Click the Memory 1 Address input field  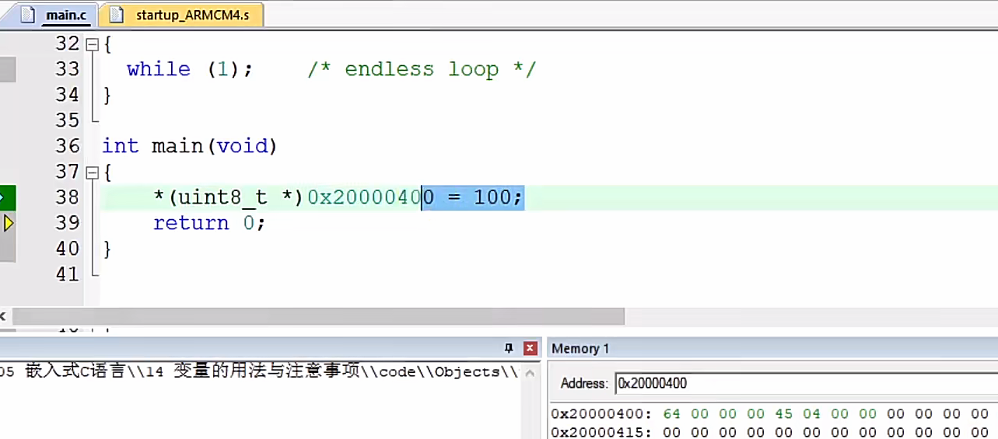tap(805, 383)
